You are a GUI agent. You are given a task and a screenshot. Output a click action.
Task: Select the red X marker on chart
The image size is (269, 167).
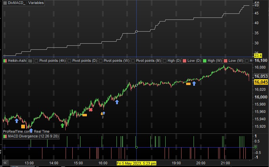coord(91,110)
